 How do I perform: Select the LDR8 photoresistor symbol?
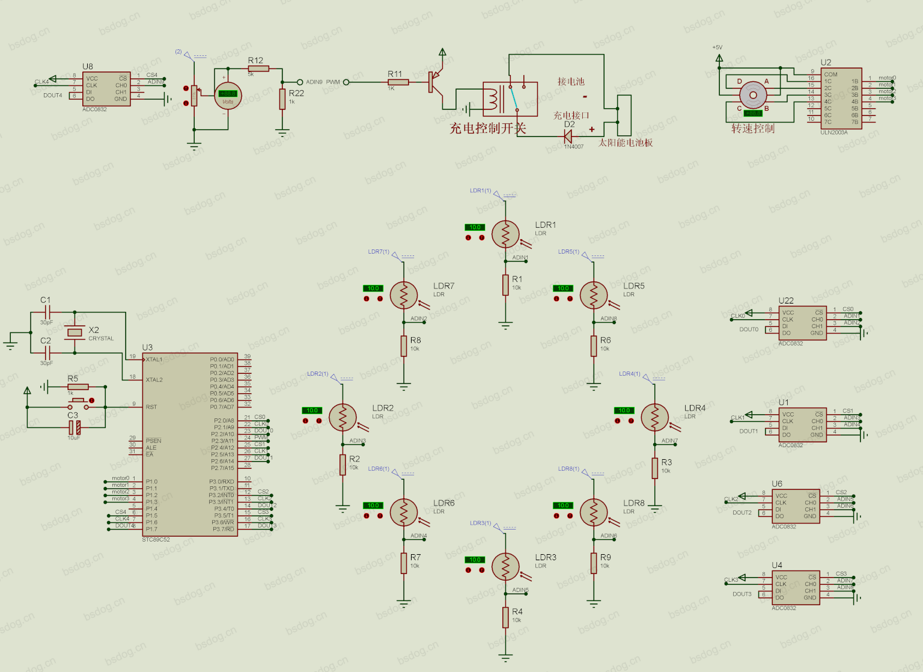click(x=594, y=513)
